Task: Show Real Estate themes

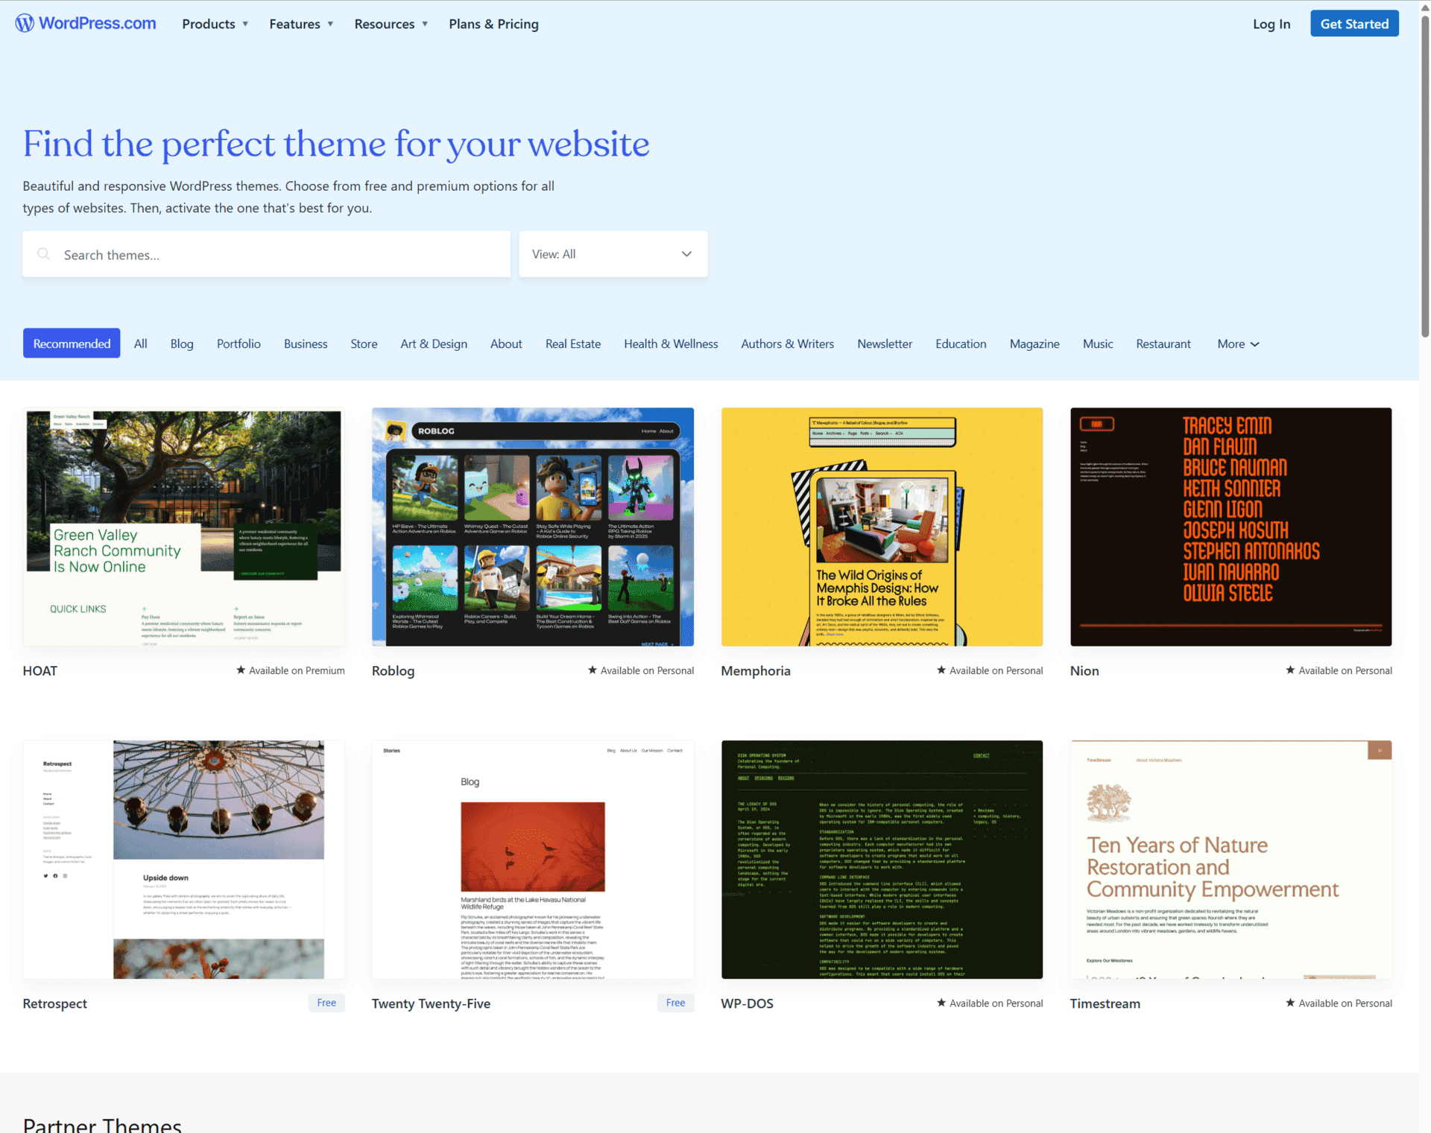Action: coord(573,343)
